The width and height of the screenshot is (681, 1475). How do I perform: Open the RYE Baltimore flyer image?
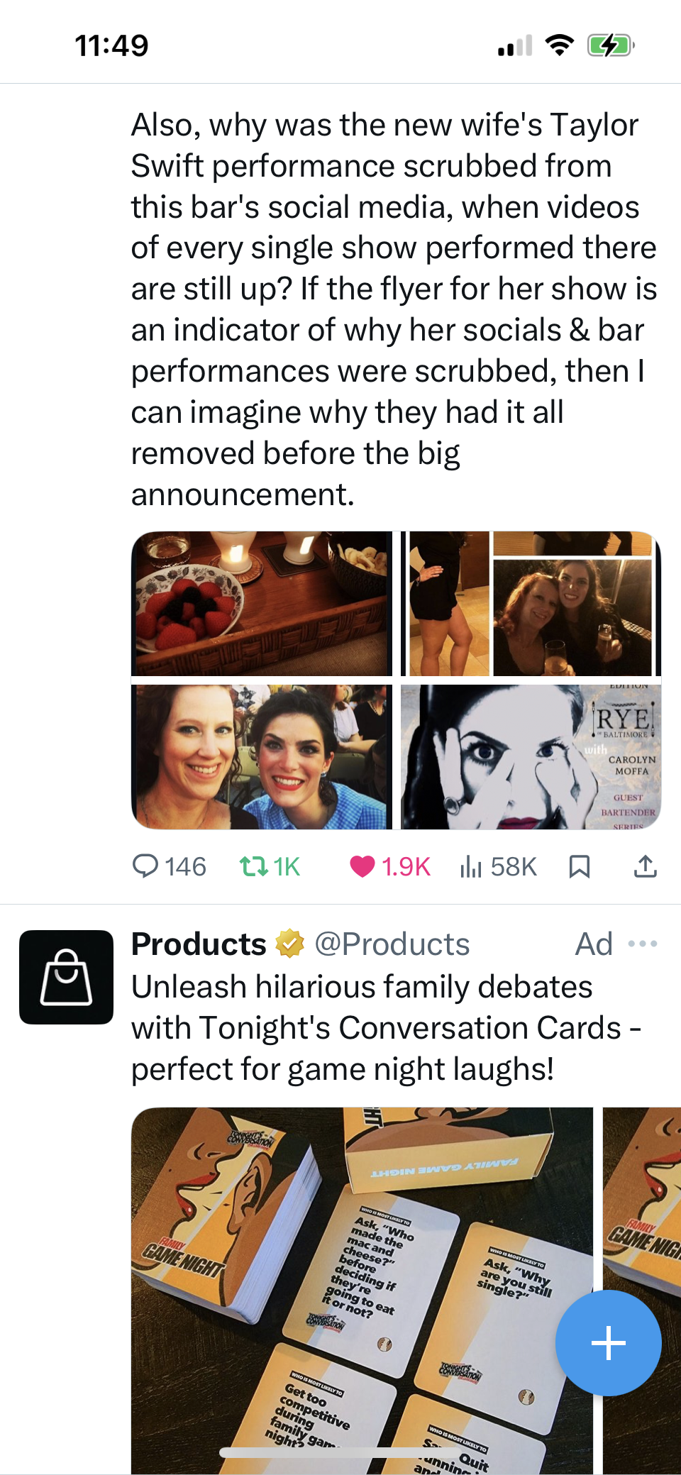531,757
